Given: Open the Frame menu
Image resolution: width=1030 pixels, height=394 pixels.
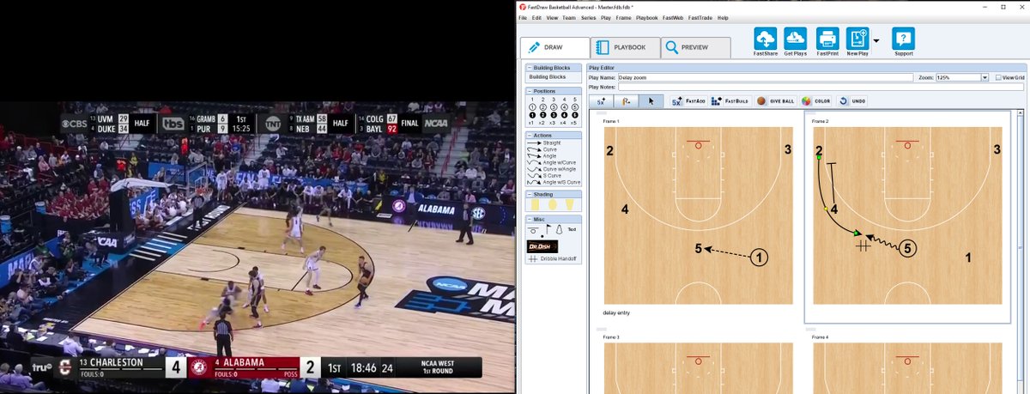Looking at the screenshot, I should (x=623, y=17).
